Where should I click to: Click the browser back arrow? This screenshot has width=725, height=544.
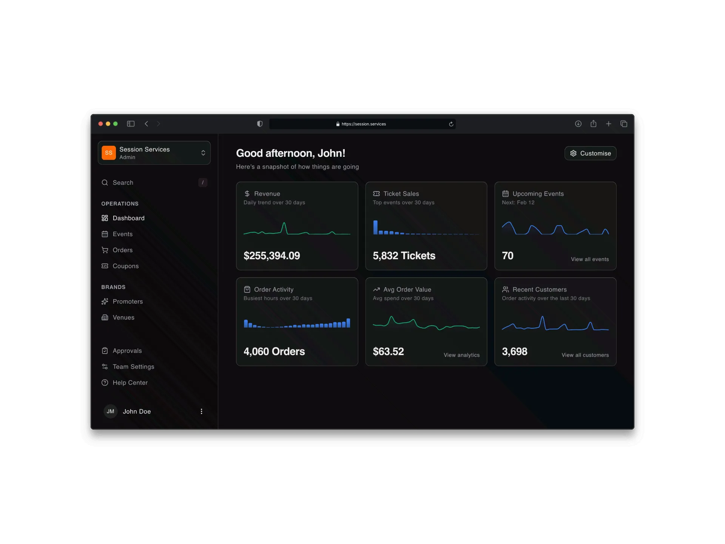pyautogui.click(x=147, y=124)
